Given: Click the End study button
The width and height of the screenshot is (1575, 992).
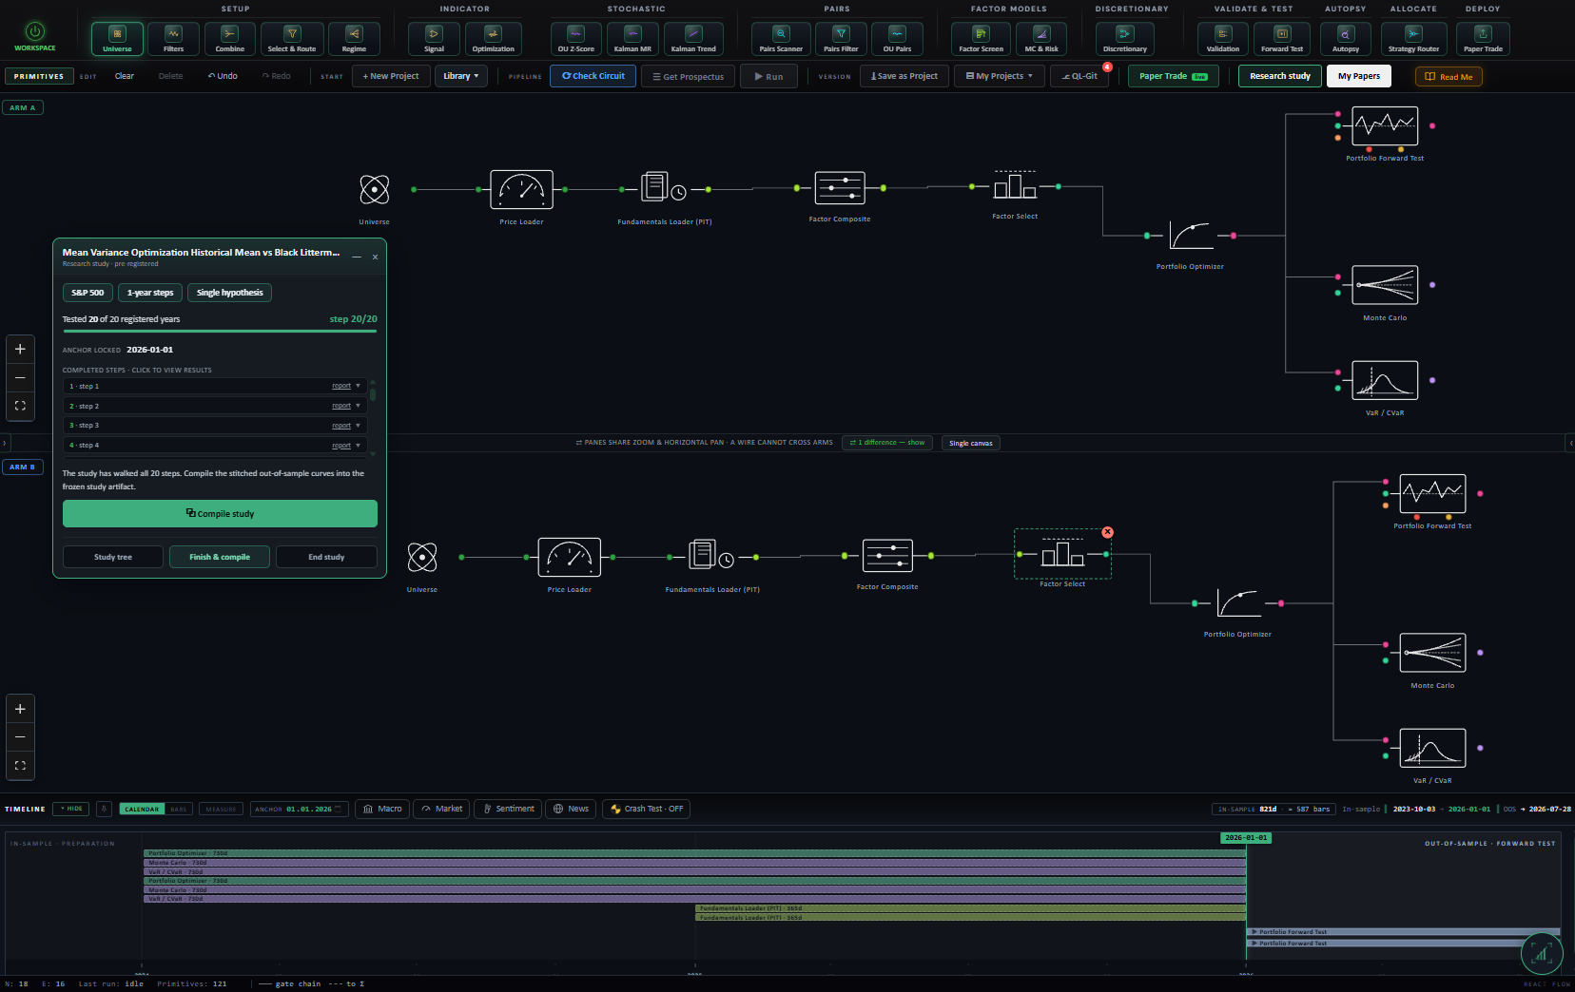Looking at the screenshot, I should (326, 557).
